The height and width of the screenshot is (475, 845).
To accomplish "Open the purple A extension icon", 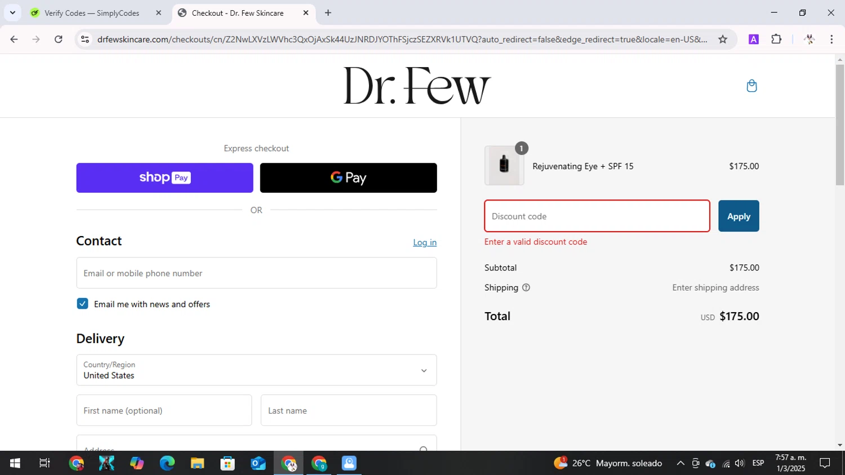I will [x=754, y=39].
